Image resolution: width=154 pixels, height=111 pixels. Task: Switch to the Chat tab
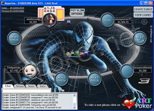click(x=8, y=86)
